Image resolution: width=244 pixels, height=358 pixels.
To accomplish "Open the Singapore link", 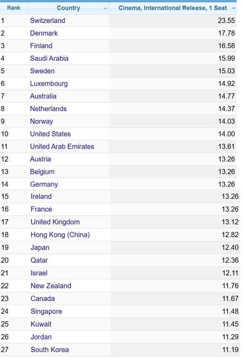I will [x=46, y=311].
